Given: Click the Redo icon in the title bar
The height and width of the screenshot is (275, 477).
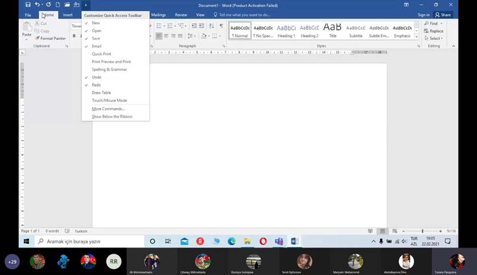Looking at the screenshot, I should point(48,5).
